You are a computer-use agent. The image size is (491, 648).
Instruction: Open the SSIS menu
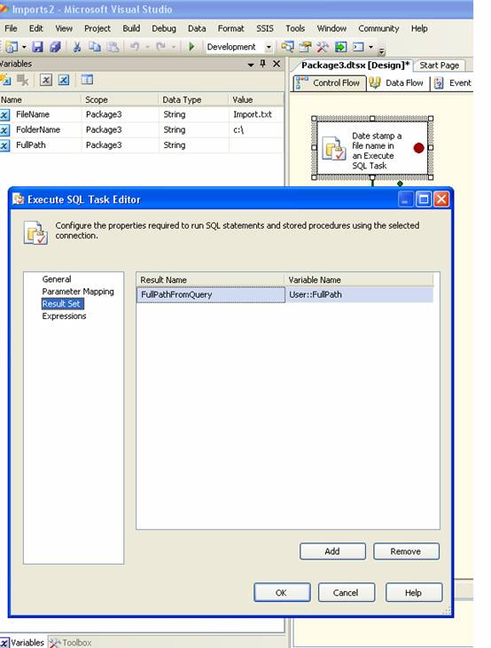tap(265, 28)
